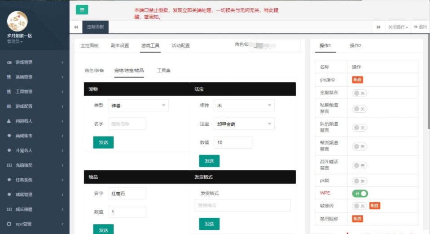Click the 发货格式 input field
The height and width of the screenshot is (234, 430).
[x=242, y=205]
